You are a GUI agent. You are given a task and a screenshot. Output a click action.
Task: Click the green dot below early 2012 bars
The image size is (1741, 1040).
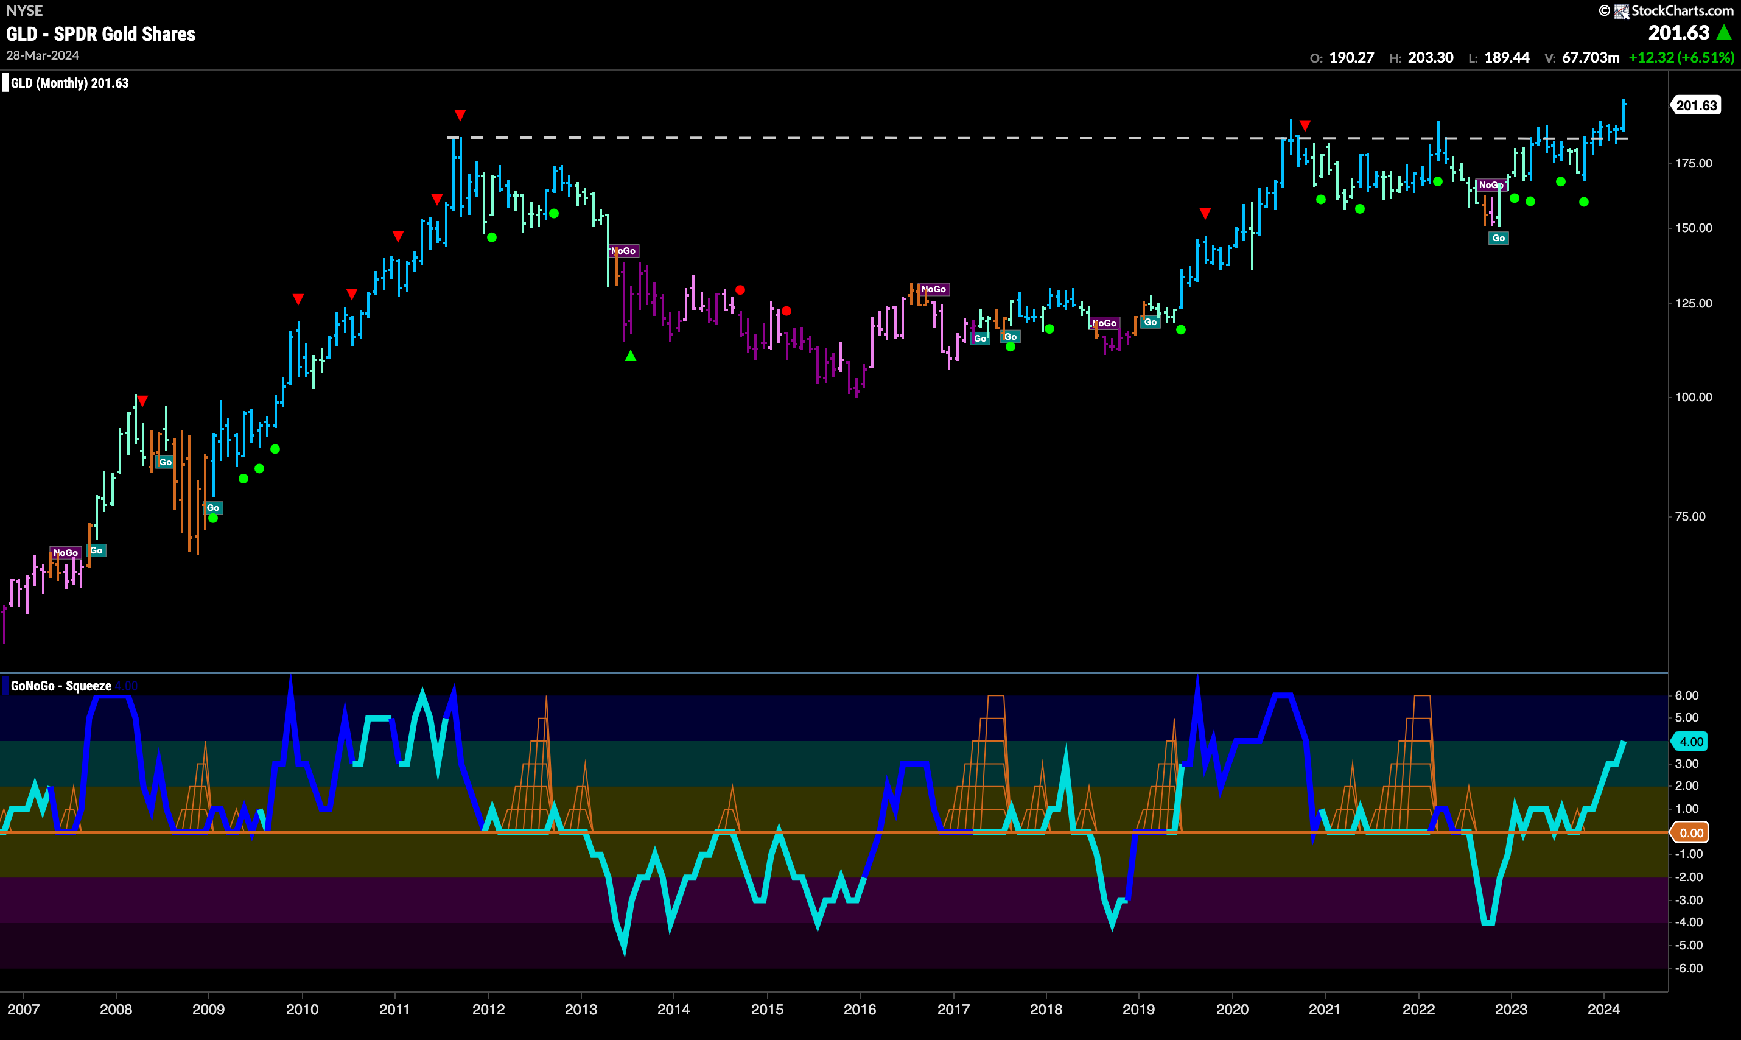click(x=492, y=237)
